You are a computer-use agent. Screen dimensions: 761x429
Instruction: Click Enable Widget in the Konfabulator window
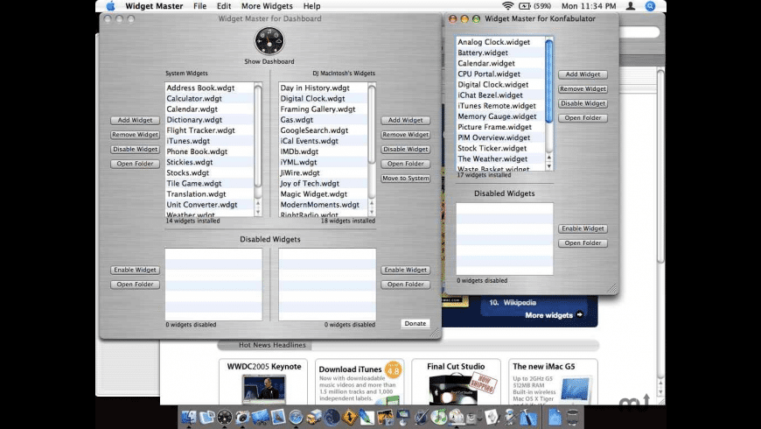(x=583, y=229)
